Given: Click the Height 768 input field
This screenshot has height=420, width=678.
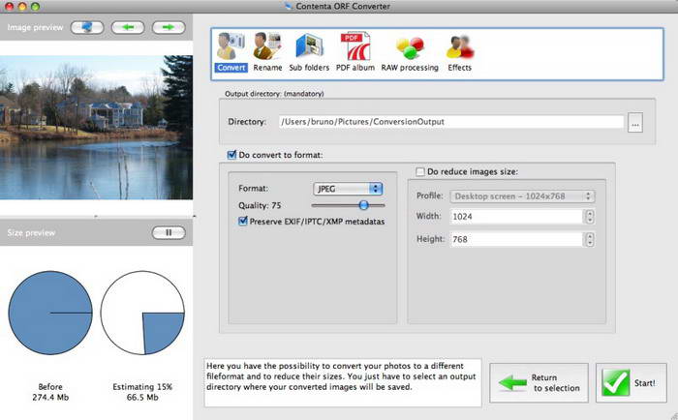Looking at the screenshot, I should tap(517, 239).
